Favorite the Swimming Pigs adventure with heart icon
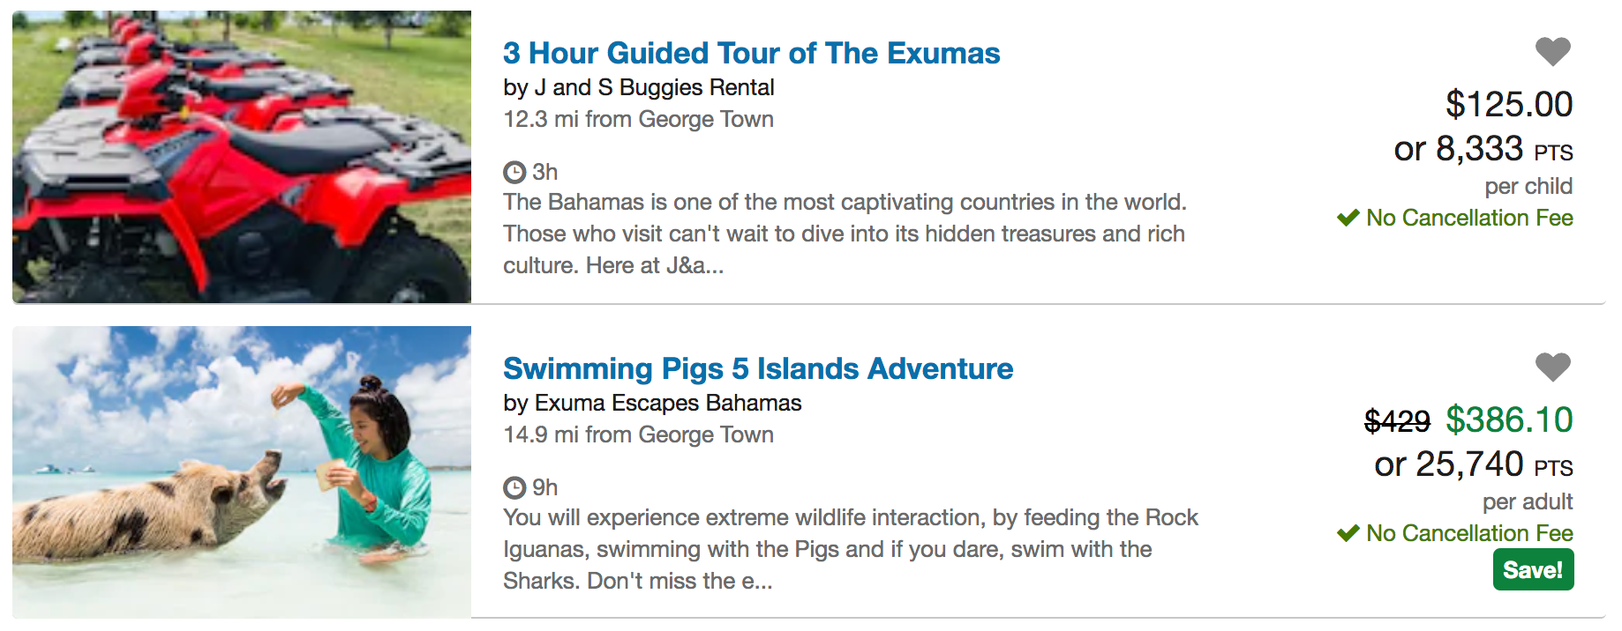 pyautogui.click(x=1552, y=367)
